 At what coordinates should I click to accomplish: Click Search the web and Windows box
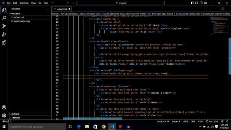[x=37, y=127]
